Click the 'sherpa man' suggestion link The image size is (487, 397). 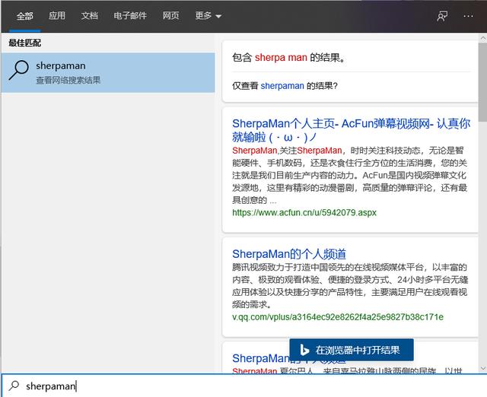pyautogui.click(x=281, y=58)
